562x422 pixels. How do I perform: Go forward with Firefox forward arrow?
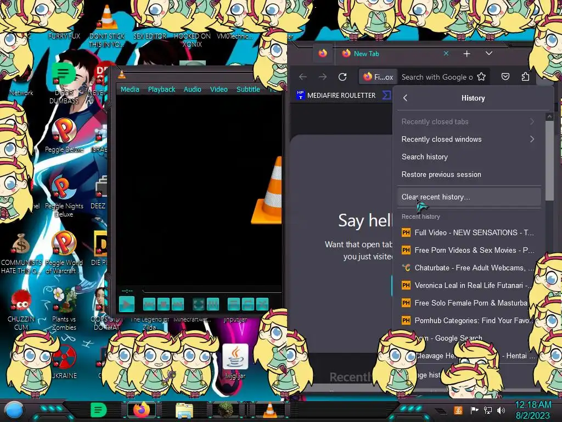(x=323, y=77)
